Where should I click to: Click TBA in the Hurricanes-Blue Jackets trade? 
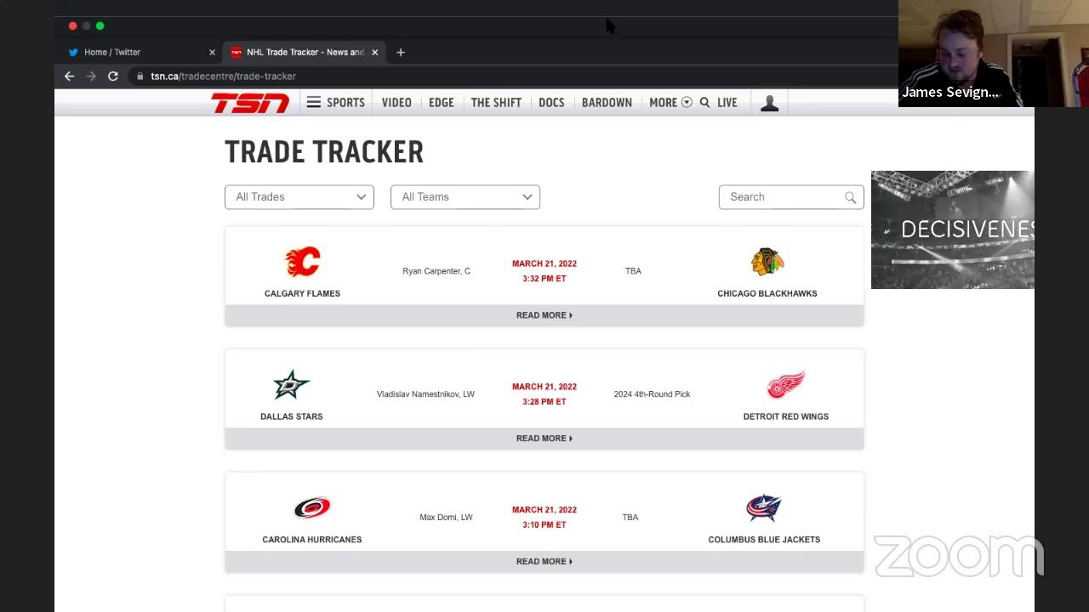tap(630, 517)
